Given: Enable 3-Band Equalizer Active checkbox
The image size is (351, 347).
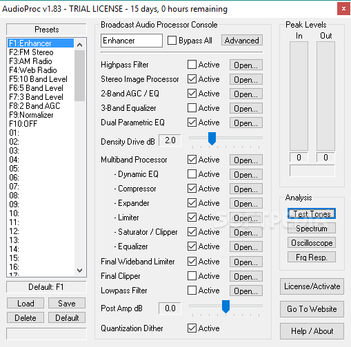Looking at the screenshot, I should coord(192,108).
